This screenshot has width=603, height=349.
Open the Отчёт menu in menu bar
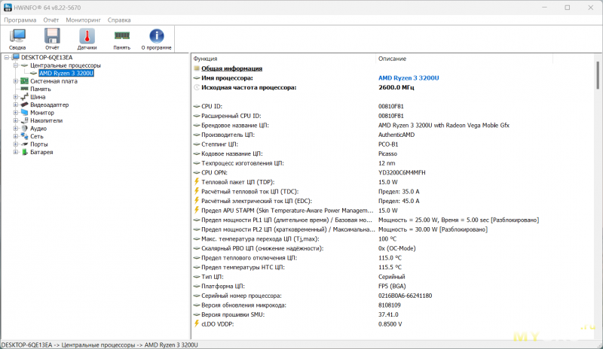pos(51,20)
